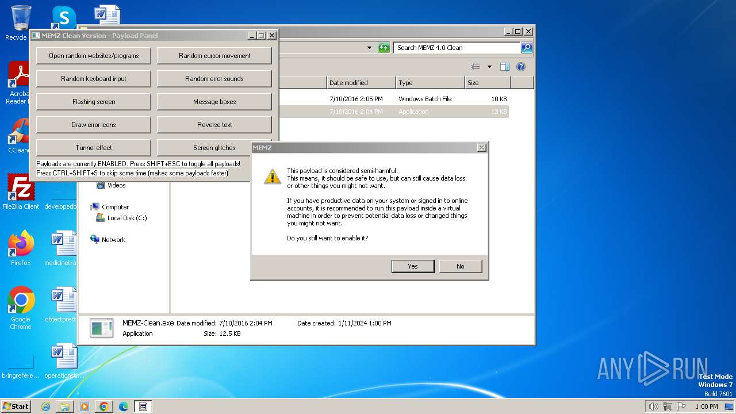The width and height of the screenshot is (736, 414).
Task: Open Firefox desktop icon
Action: point(21,248)
